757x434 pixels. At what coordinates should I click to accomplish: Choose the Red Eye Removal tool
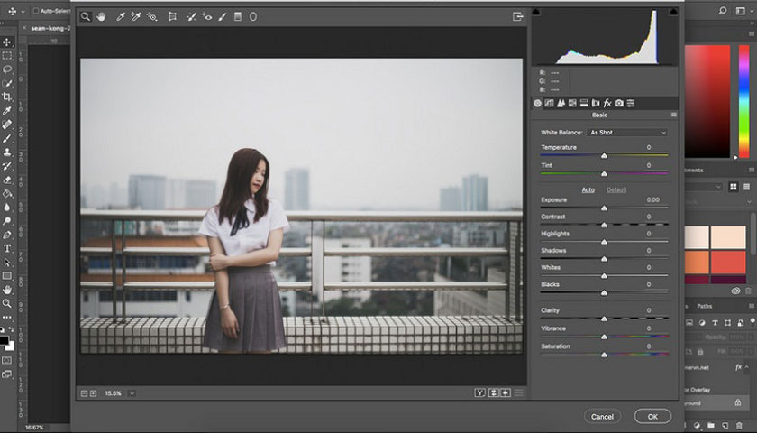(207, 16)
